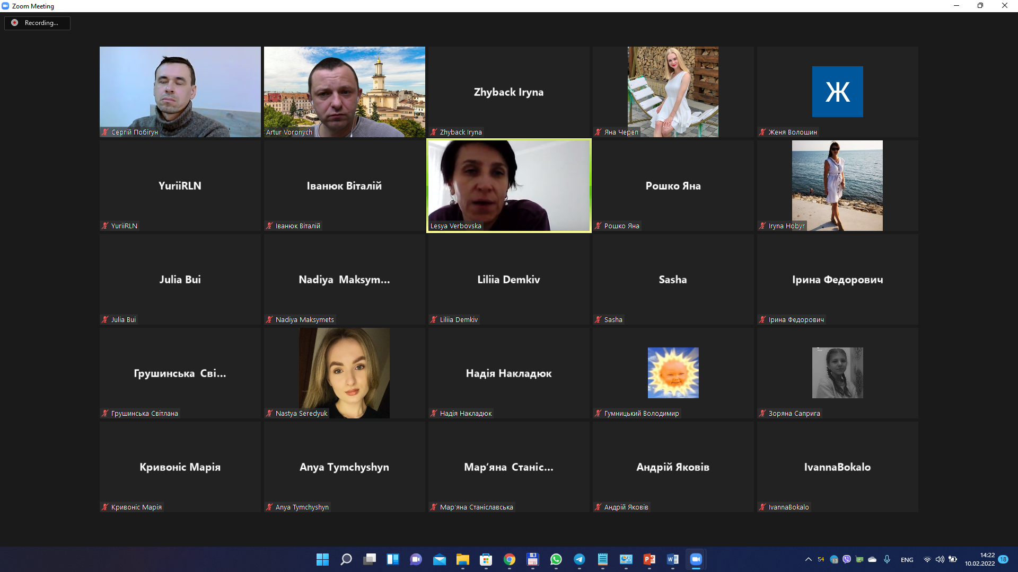1018x572 pixels.
Task: Open Telegram from the taskbar
Action: tap(580, 559)
